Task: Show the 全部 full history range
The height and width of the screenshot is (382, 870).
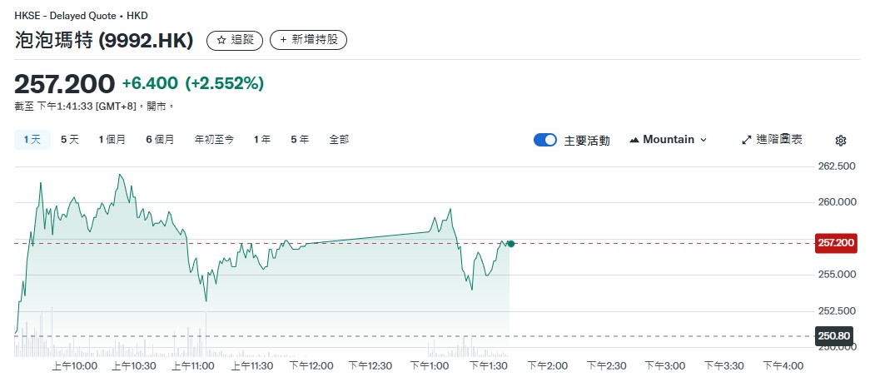Action: pos(339,140)
